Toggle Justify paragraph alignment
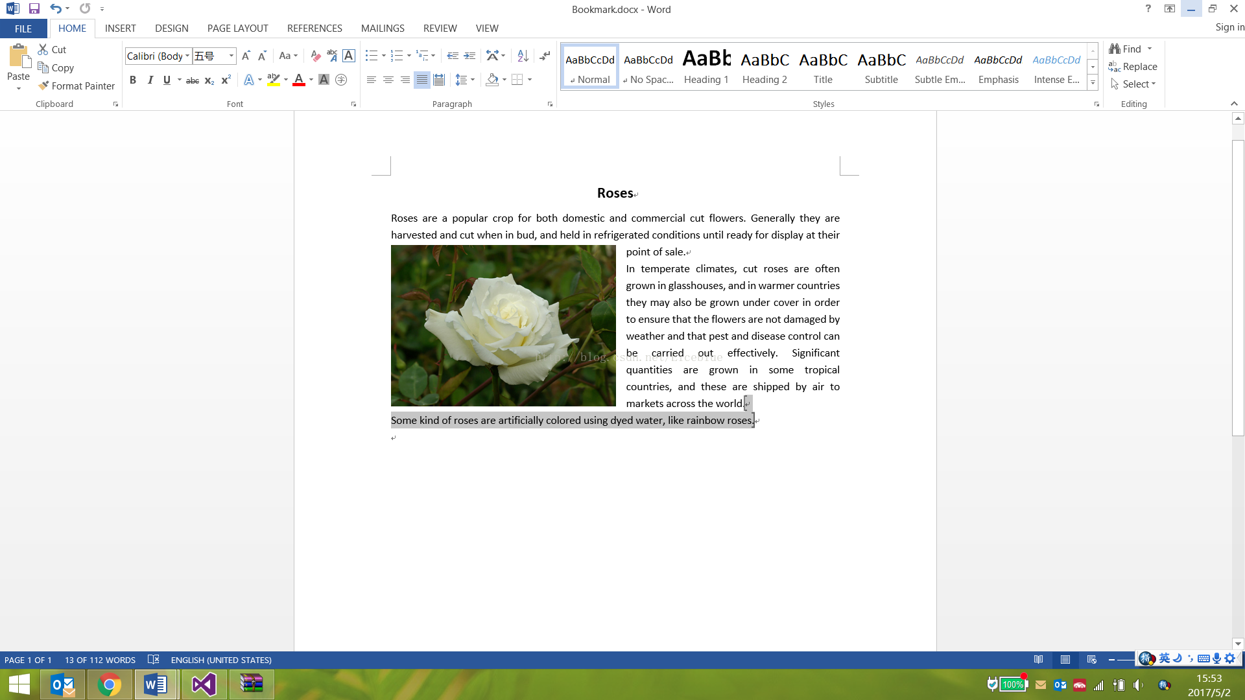Image resolution: width=1245 pixels, height=700 pixels. pyautogui.click(x=422, y=80)
